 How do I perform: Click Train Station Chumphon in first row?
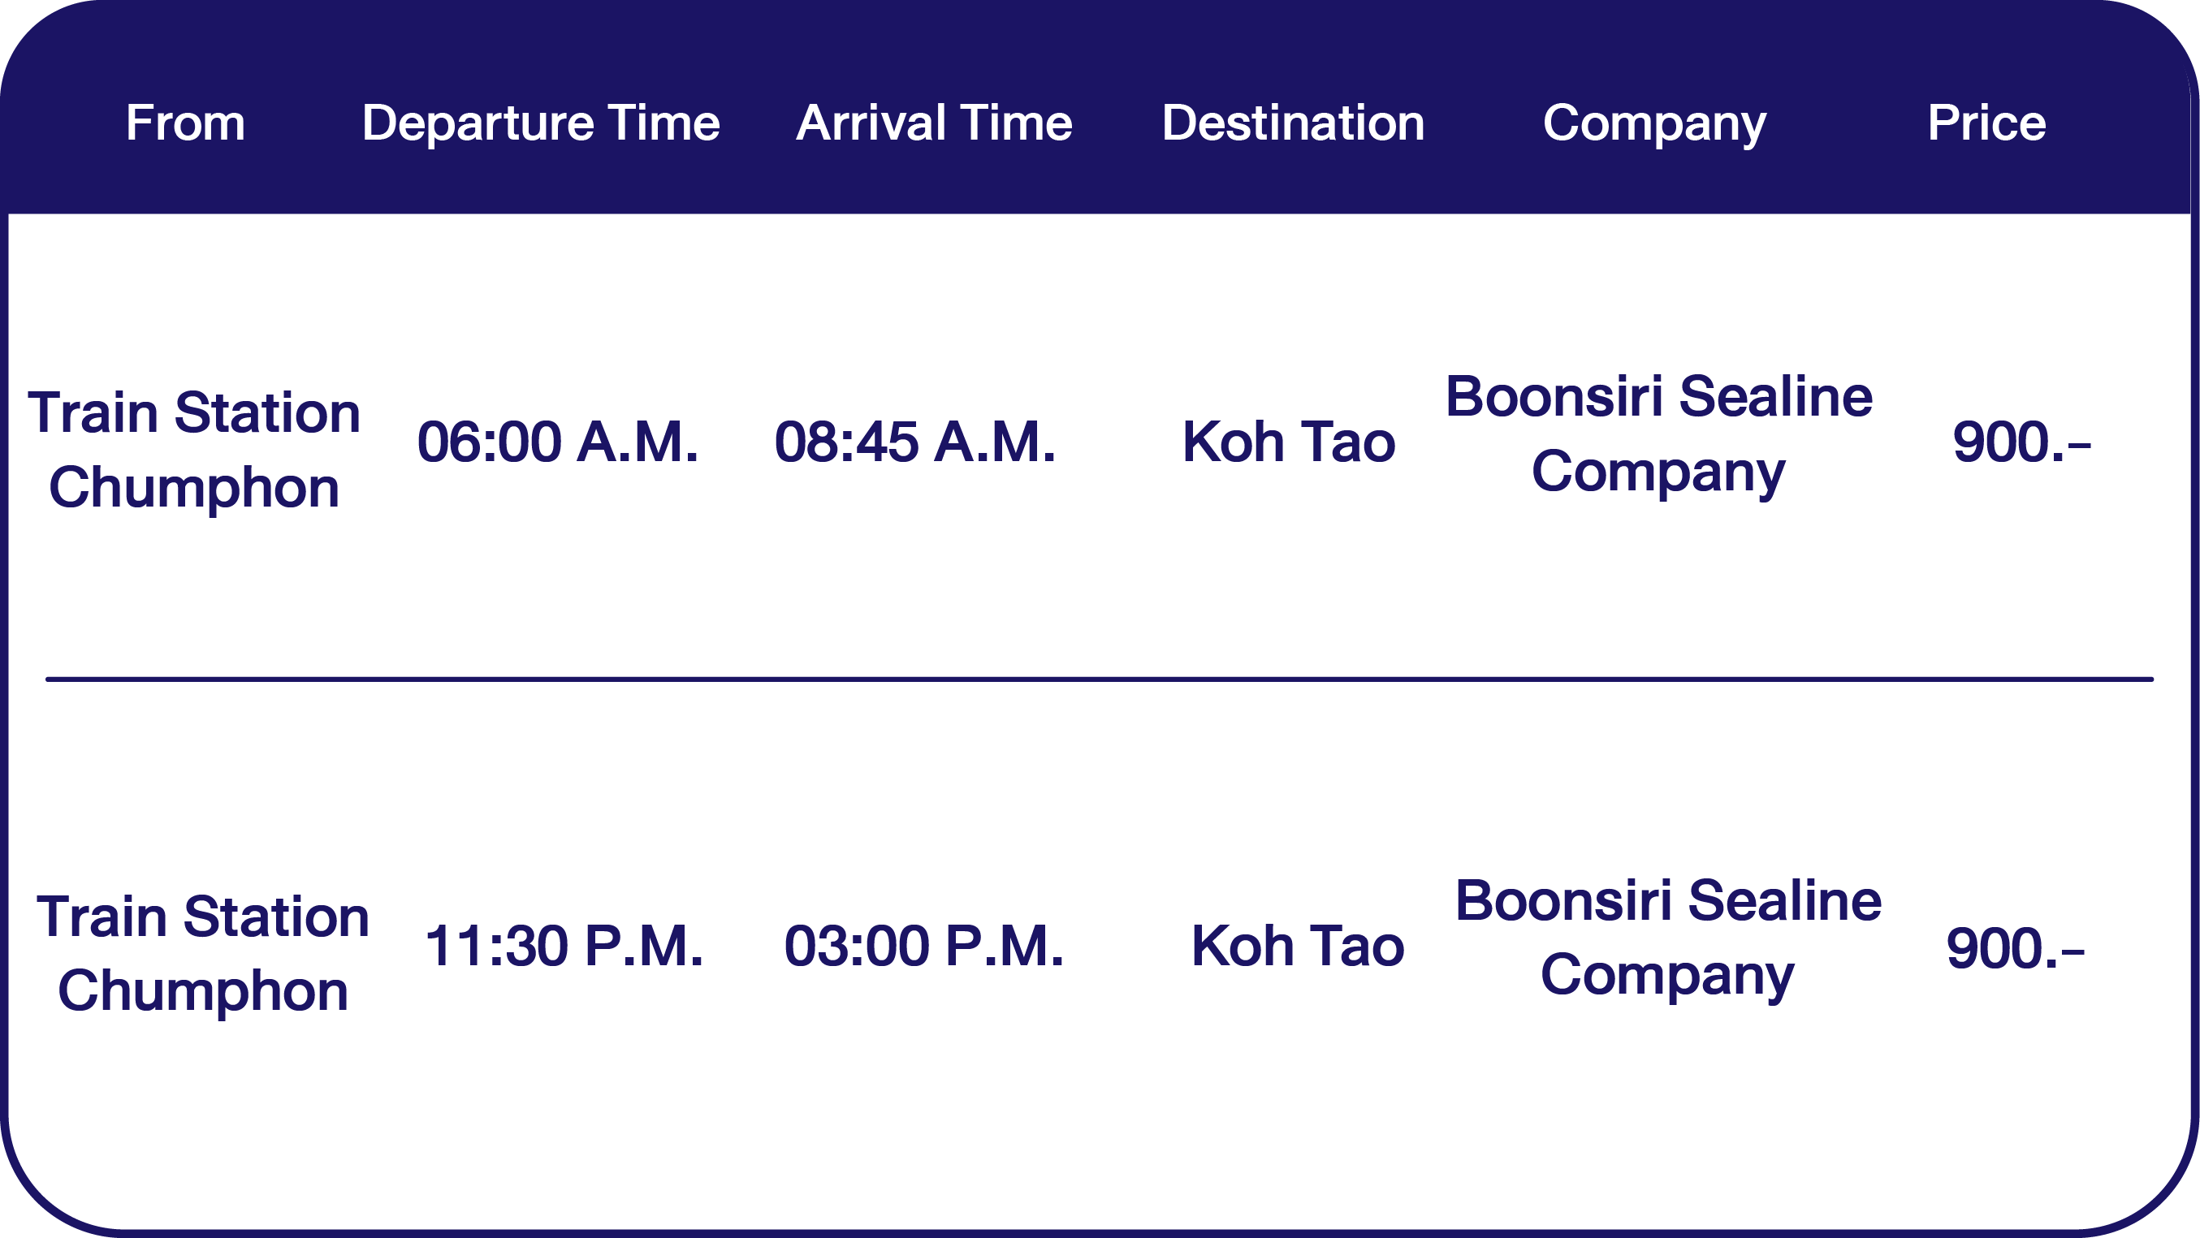click(x=194, y=449)
